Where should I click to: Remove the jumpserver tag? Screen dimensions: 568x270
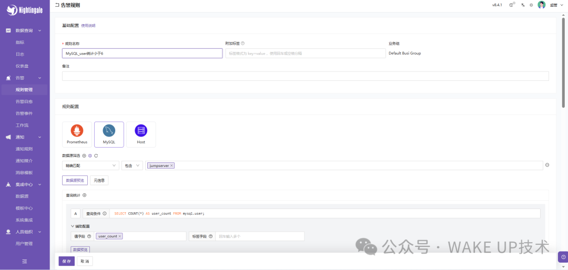pyautogui.click(x=171, y=165)
